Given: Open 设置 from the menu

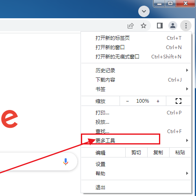Looking at the screenshot, I should point(136,164).
